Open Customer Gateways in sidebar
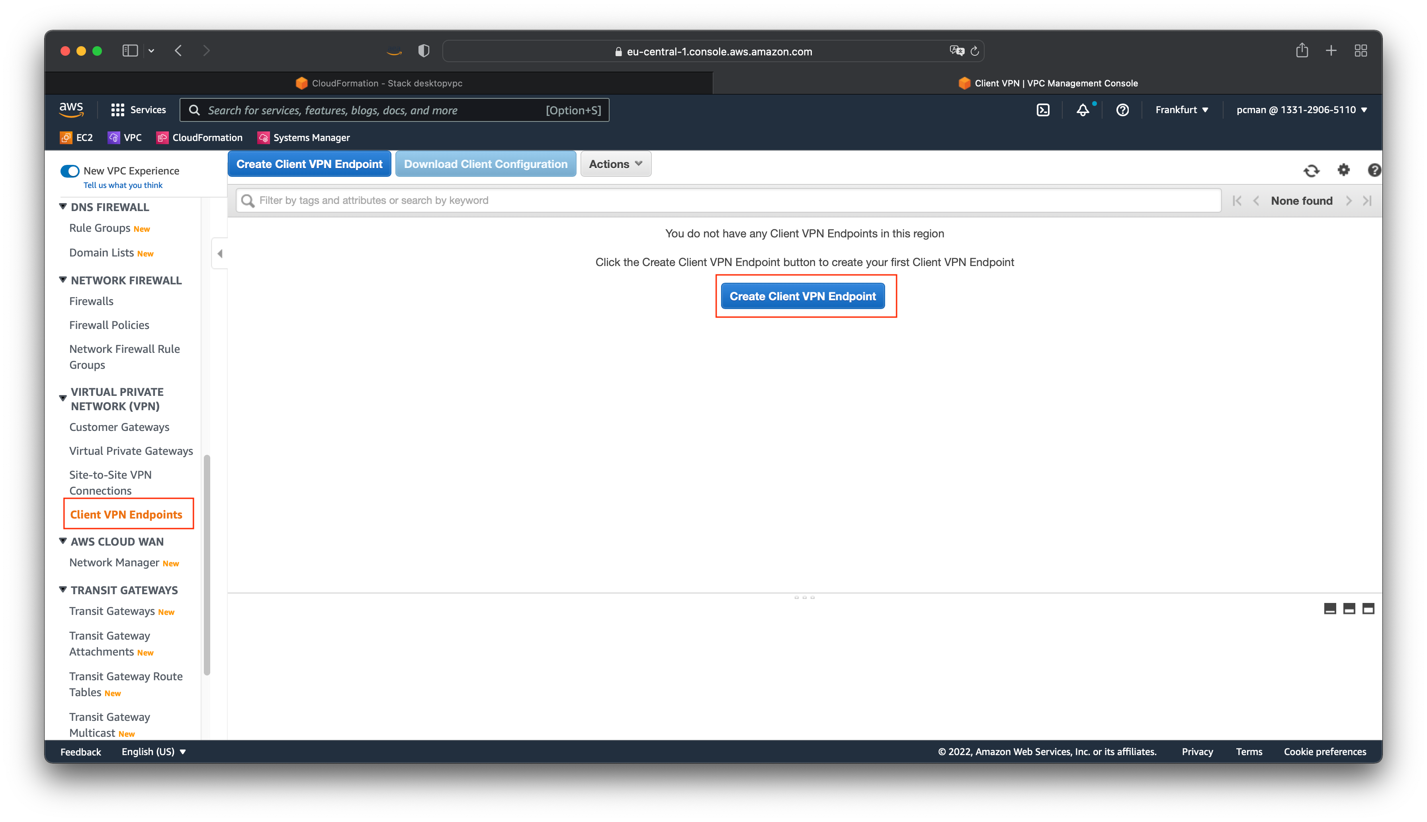This screenshot has width=1427, height=822. [119, 427]
